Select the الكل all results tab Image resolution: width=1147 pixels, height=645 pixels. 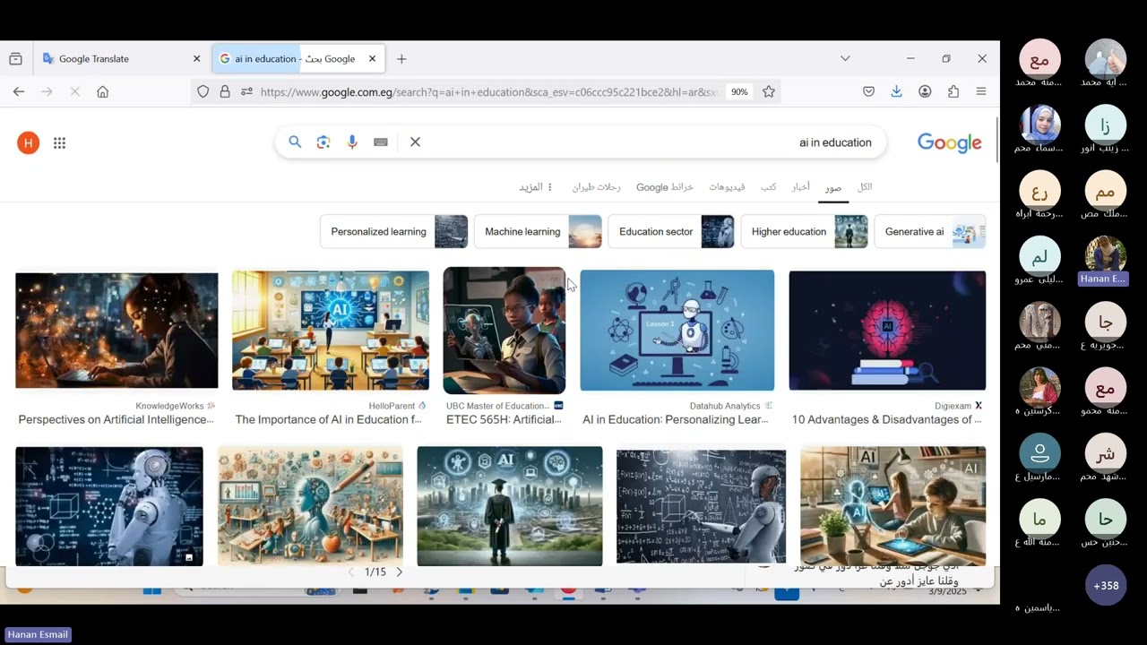pos(865,187)
